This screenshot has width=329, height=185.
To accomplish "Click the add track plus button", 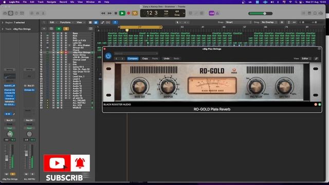I will point(44,29).
